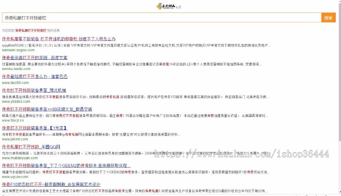Open result 传奇打不开技能装备界面_豫北机械
The height and width of the screenshot is (196, 341).
(x=34, y=90)
